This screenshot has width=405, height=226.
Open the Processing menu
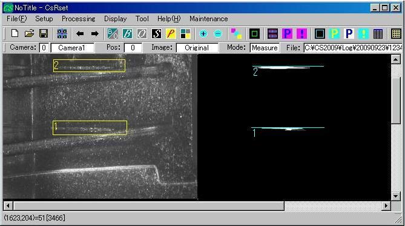(79, 19)
